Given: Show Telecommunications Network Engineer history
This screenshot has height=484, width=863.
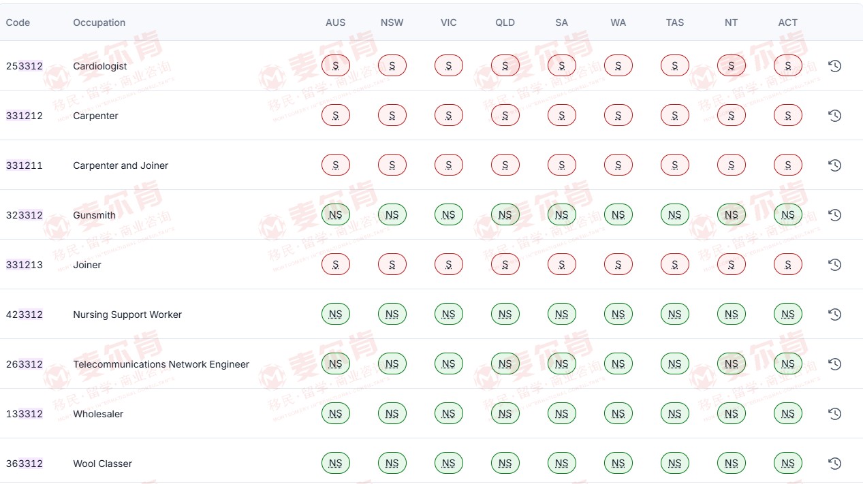Looking at the screenshot, I should click(x=834, y=364).
